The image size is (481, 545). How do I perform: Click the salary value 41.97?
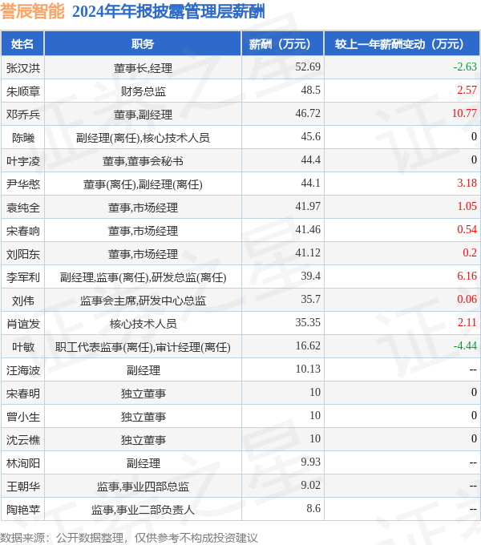pos(308,206)
